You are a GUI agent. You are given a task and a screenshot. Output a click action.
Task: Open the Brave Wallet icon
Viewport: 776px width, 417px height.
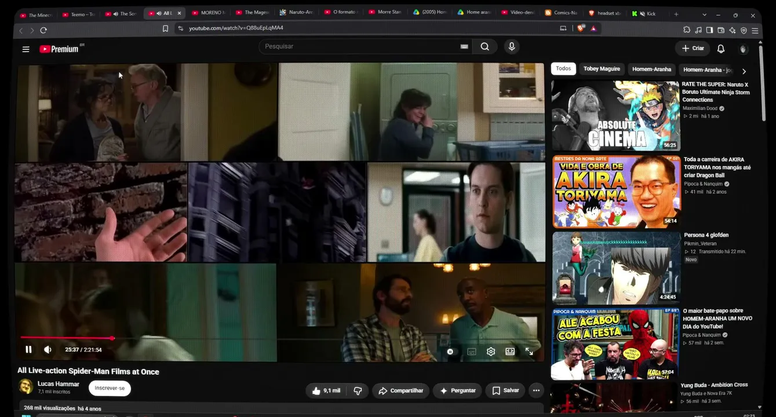pos(721,30)
